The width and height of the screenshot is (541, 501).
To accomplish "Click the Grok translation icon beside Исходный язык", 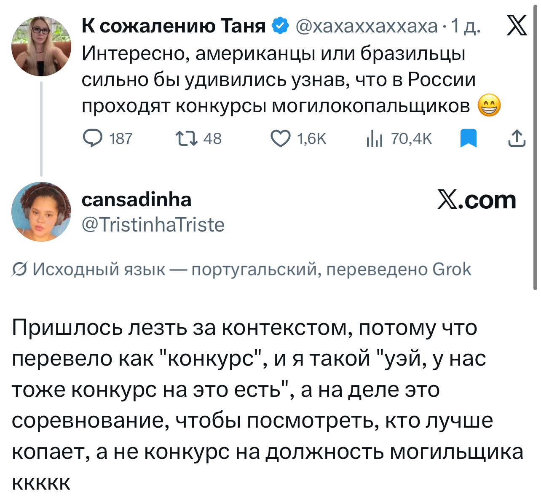I will pyautogui.click(x=20, y=269).
